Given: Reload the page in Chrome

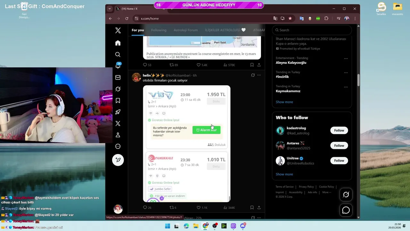Looking at the screenshot, I should [127, 19].
